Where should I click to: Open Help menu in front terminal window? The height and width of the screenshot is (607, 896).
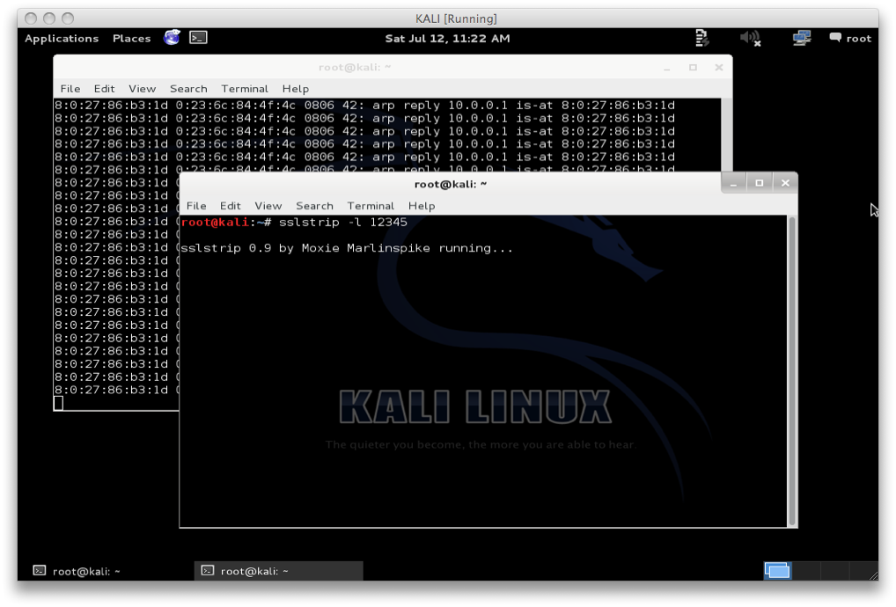pyautogui.click(x=422, y=206)
